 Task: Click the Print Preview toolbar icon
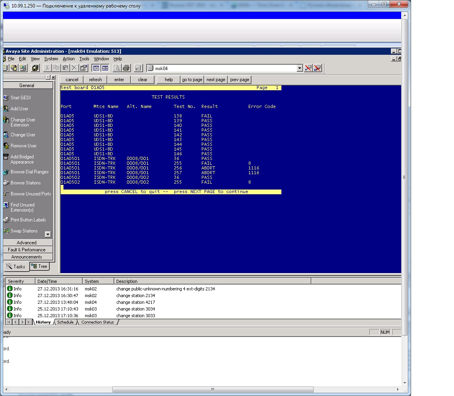click(117, 68)
